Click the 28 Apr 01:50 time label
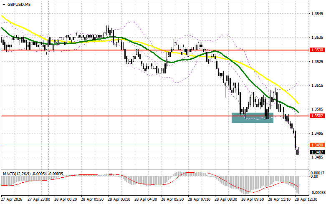The height and width of the screenshot is (204, 326). point(92,199)
